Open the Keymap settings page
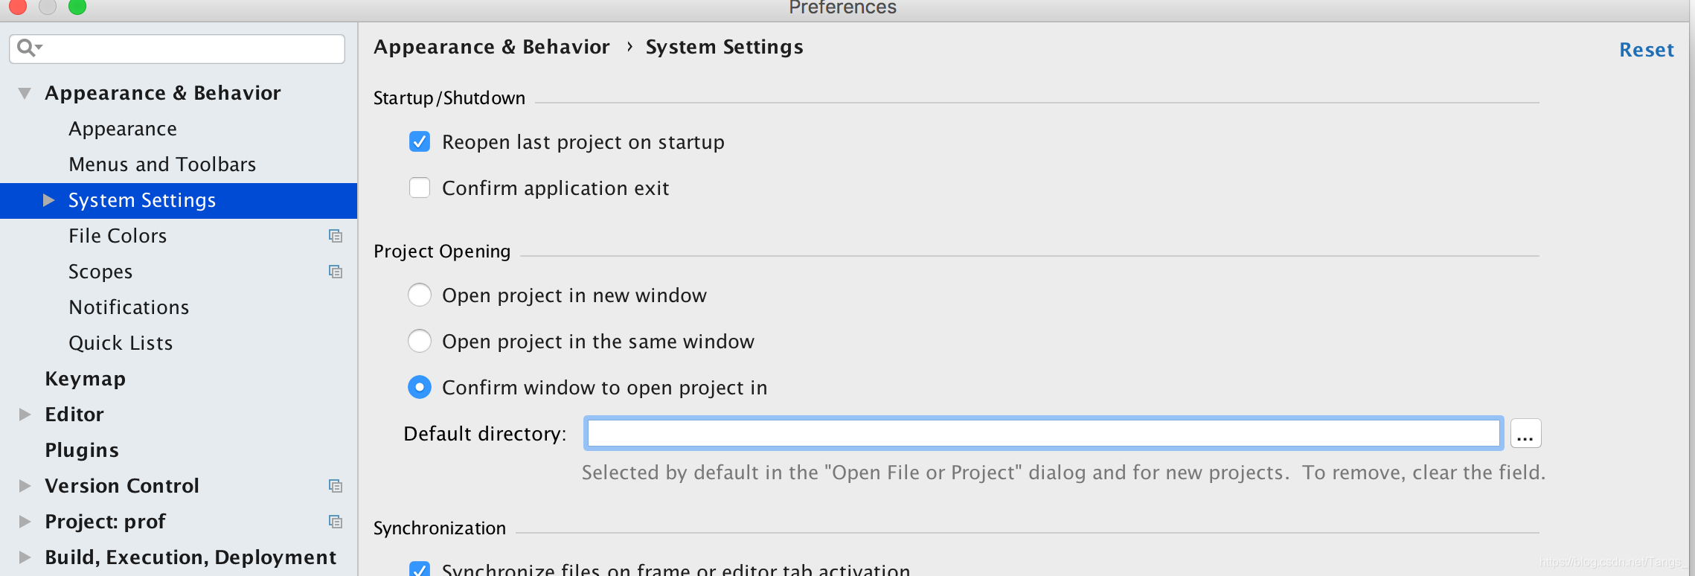The width and height of the screenshot is (1695, 576). click(x=85, y=379)
